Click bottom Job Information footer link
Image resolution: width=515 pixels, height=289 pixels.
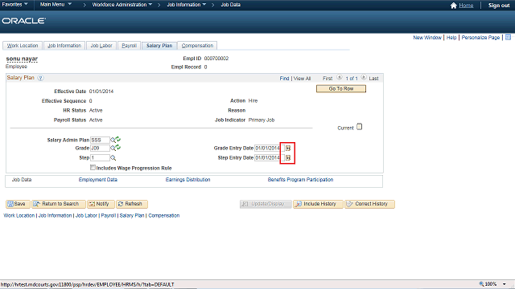[55, 216]
